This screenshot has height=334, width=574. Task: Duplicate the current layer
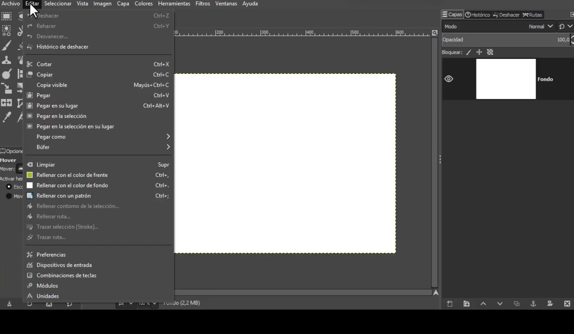click(x=517, y=303)
